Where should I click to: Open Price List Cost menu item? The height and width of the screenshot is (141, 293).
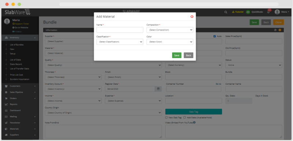point(16,75)
